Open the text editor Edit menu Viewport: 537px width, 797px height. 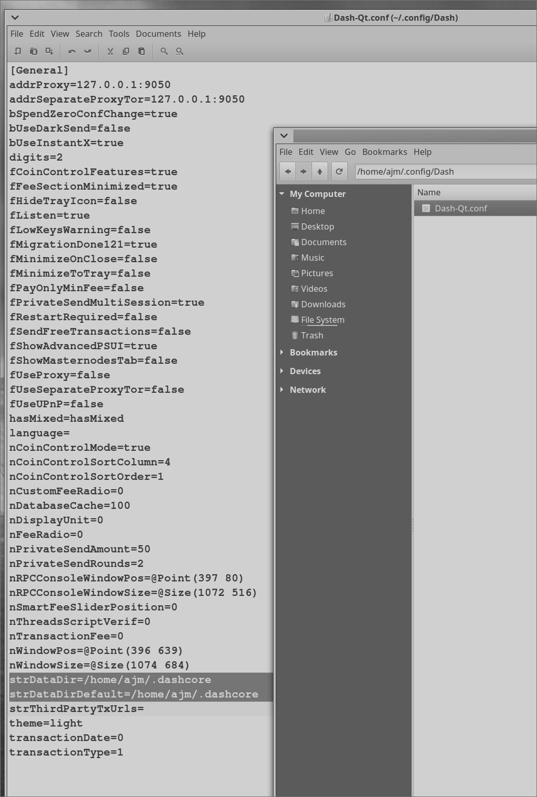click(x=37, y=34)
